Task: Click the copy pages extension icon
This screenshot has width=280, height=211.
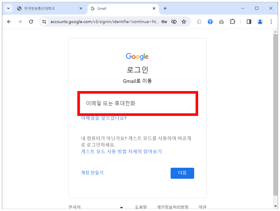Action: (199, 22)
